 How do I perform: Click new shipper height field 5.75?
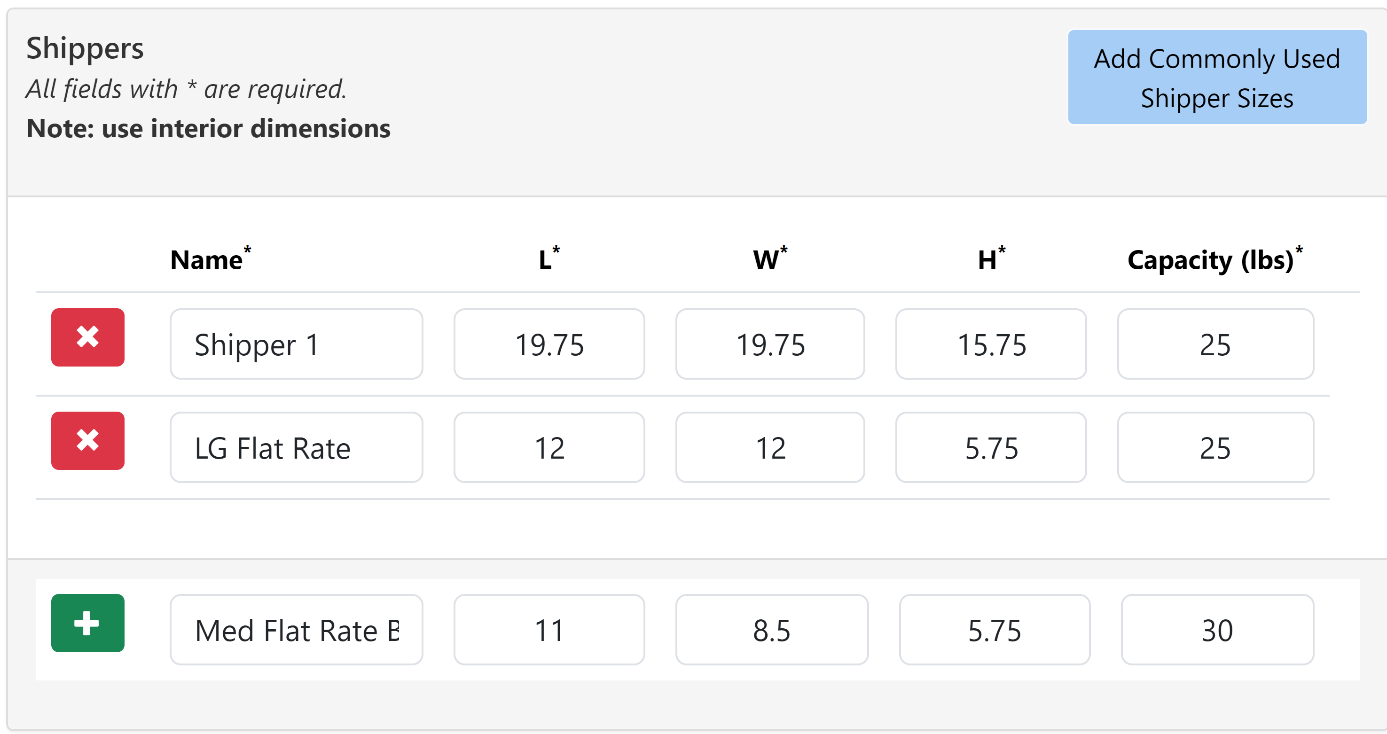pyautogui.click(x=995, y=630)
